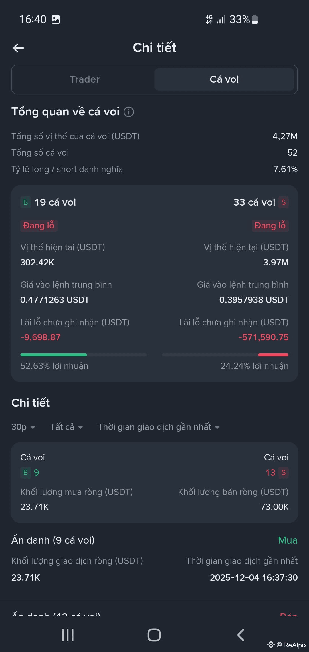Image resolution: width=309 pixels, height=652 pixels.
Task: Expand the 30p time interval dropdown
Action: coord(23,427)
